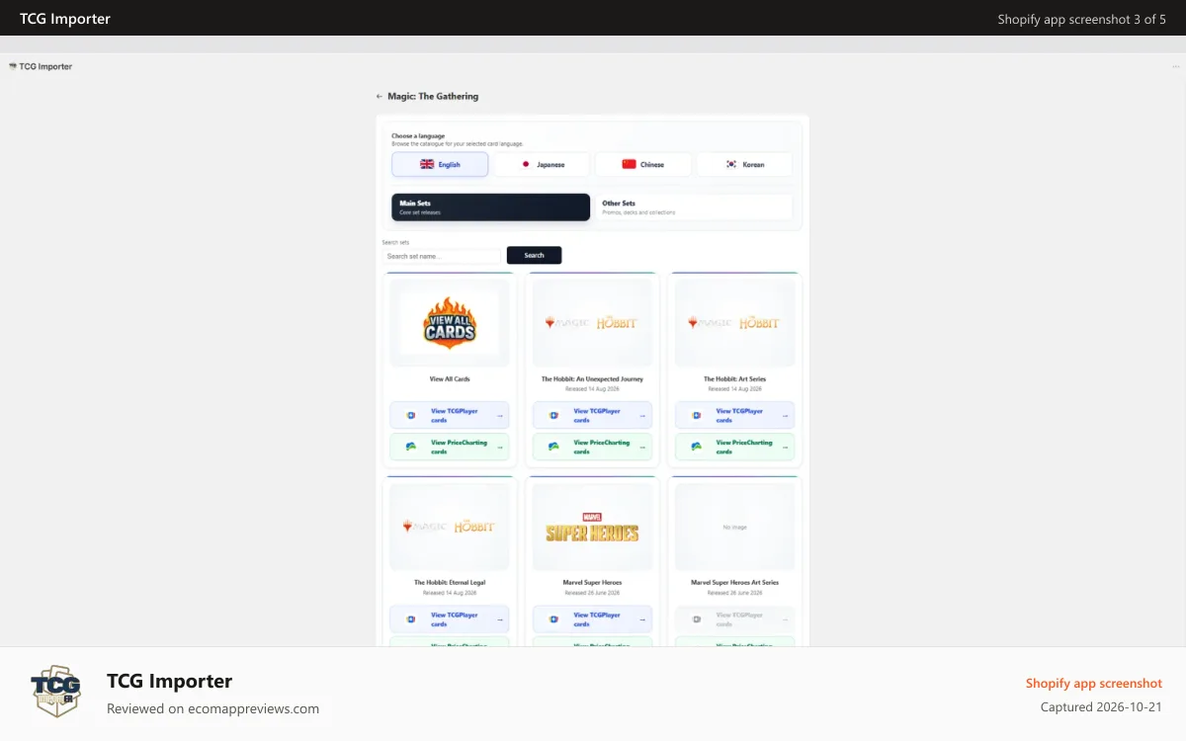Click arrow on Unexpected Journey's PriceCharting button
Image resolution: width=1186 pixels, height=741 pixels.
point(642,448)
